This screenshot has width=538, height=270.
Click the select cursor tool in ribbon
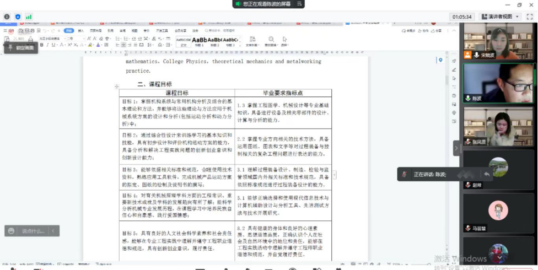tap(284, 40)
